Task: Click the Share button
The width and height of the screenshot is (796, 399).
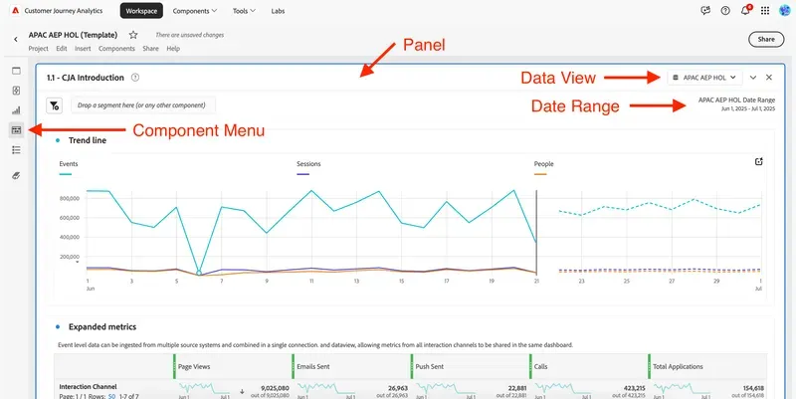Action: (766, 39)
